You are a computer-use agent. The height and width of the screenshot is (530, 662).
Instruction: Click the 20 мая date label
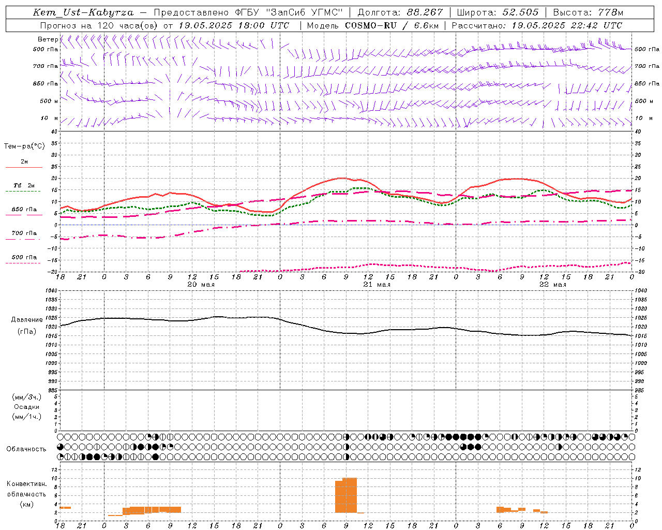[201, 285]
